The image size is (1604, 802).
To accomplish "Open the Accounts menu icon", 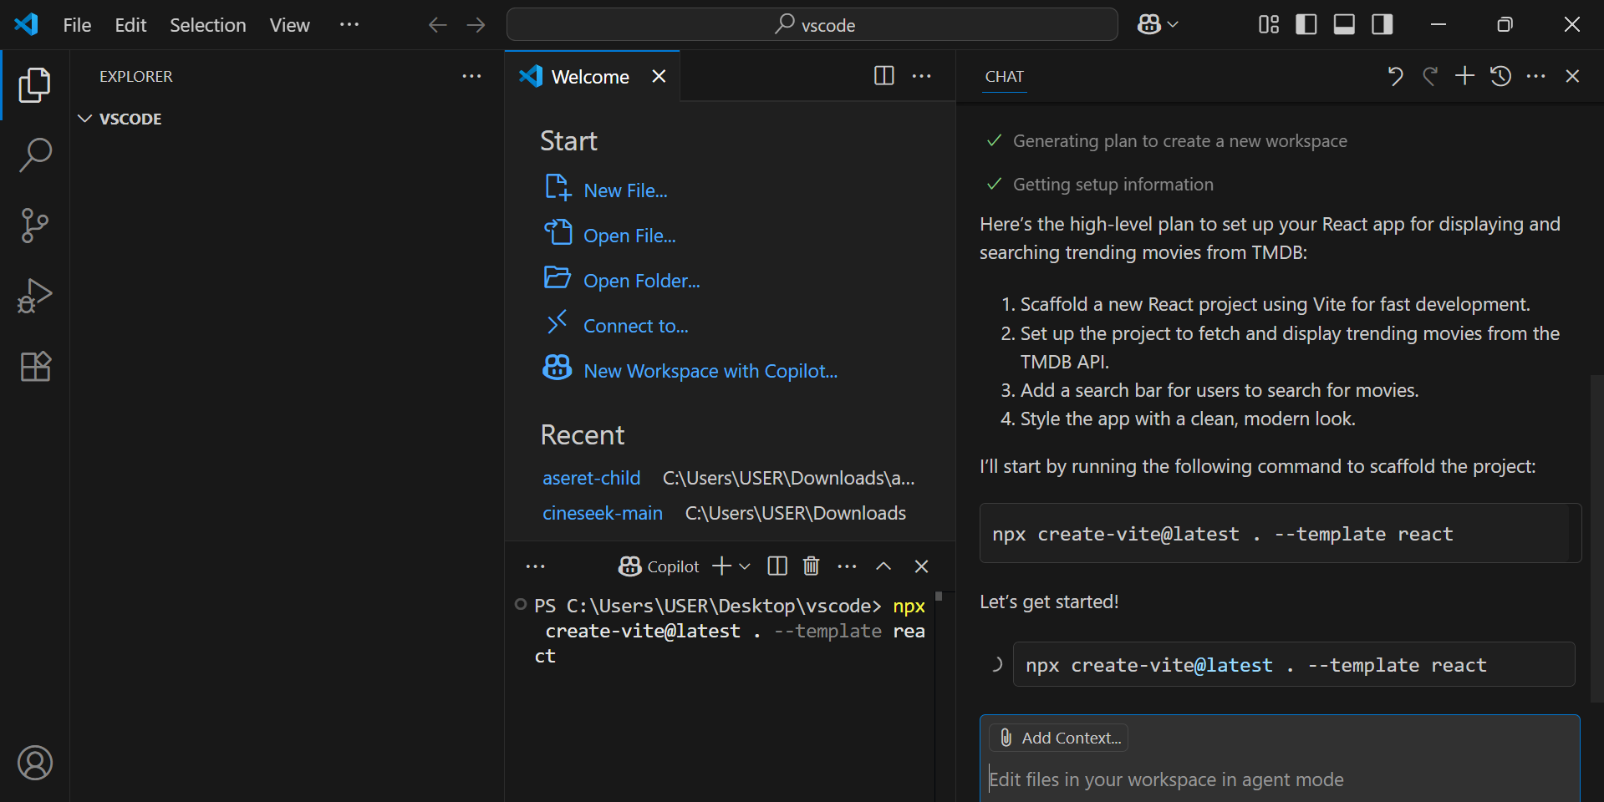I will click(35, 762).
